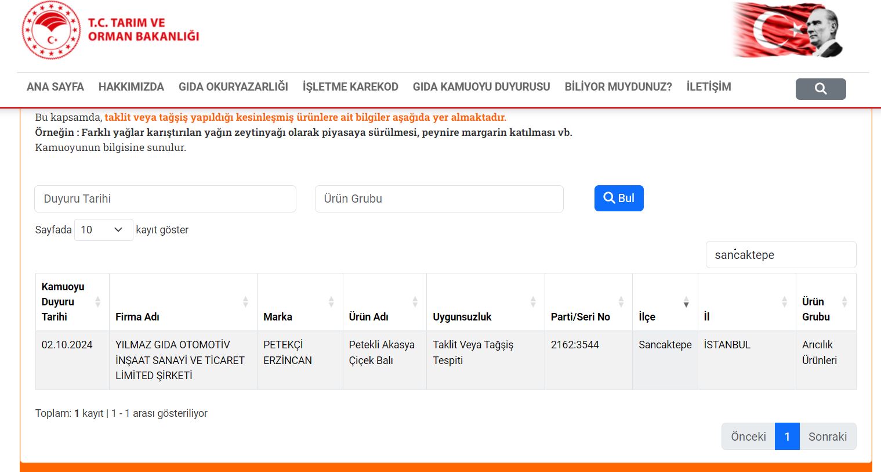Sort table by Ürün Adı column
The width and height of the screenshot is (881, 472).
point(384,302)
